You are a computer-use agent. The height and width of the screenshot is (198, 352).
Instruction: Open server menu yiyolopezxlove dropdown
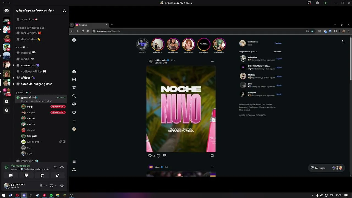pos(35,10)
